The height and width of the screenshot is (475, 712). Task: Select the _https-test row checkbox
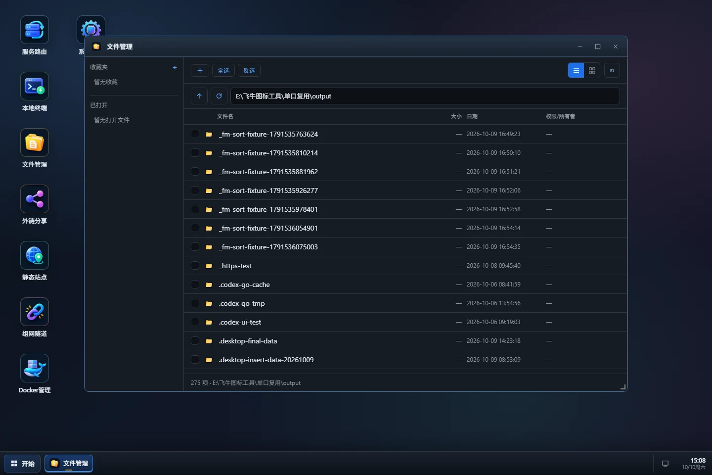point(195,266)
